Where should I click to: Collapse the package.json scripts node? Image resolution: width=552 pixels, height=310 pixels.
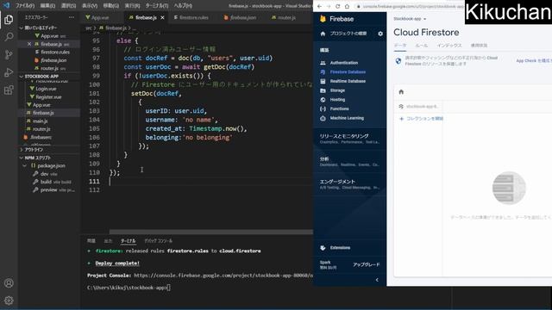coord(25,165)
